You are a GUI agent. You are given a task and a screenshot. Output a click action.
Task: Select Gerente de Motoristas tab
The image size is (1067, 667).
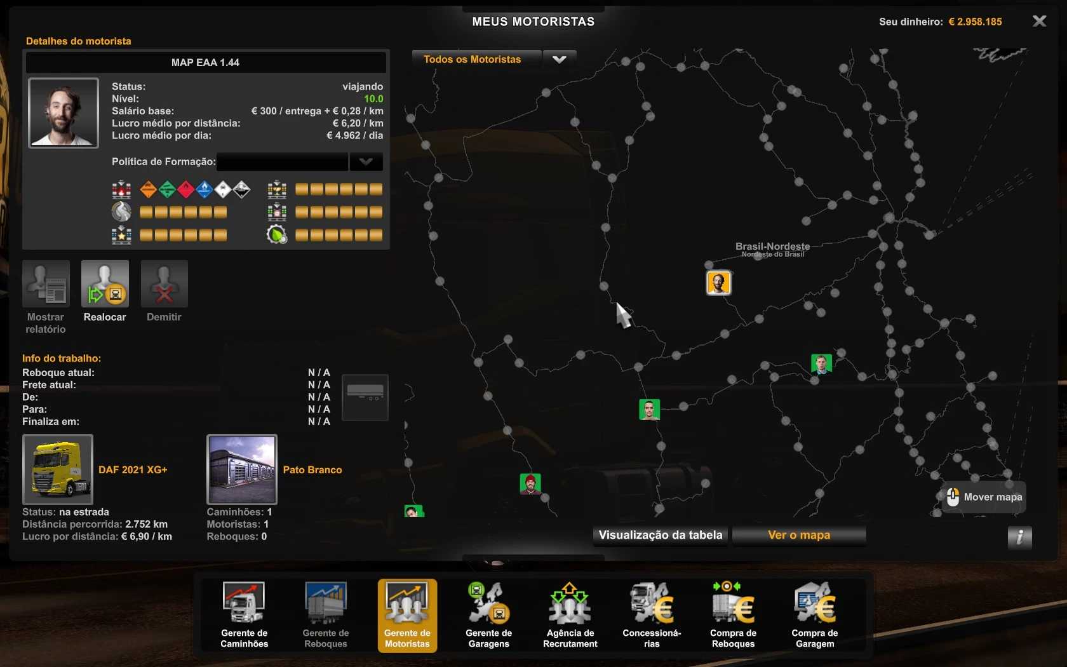pyautogui.click(x=407, y=614)
